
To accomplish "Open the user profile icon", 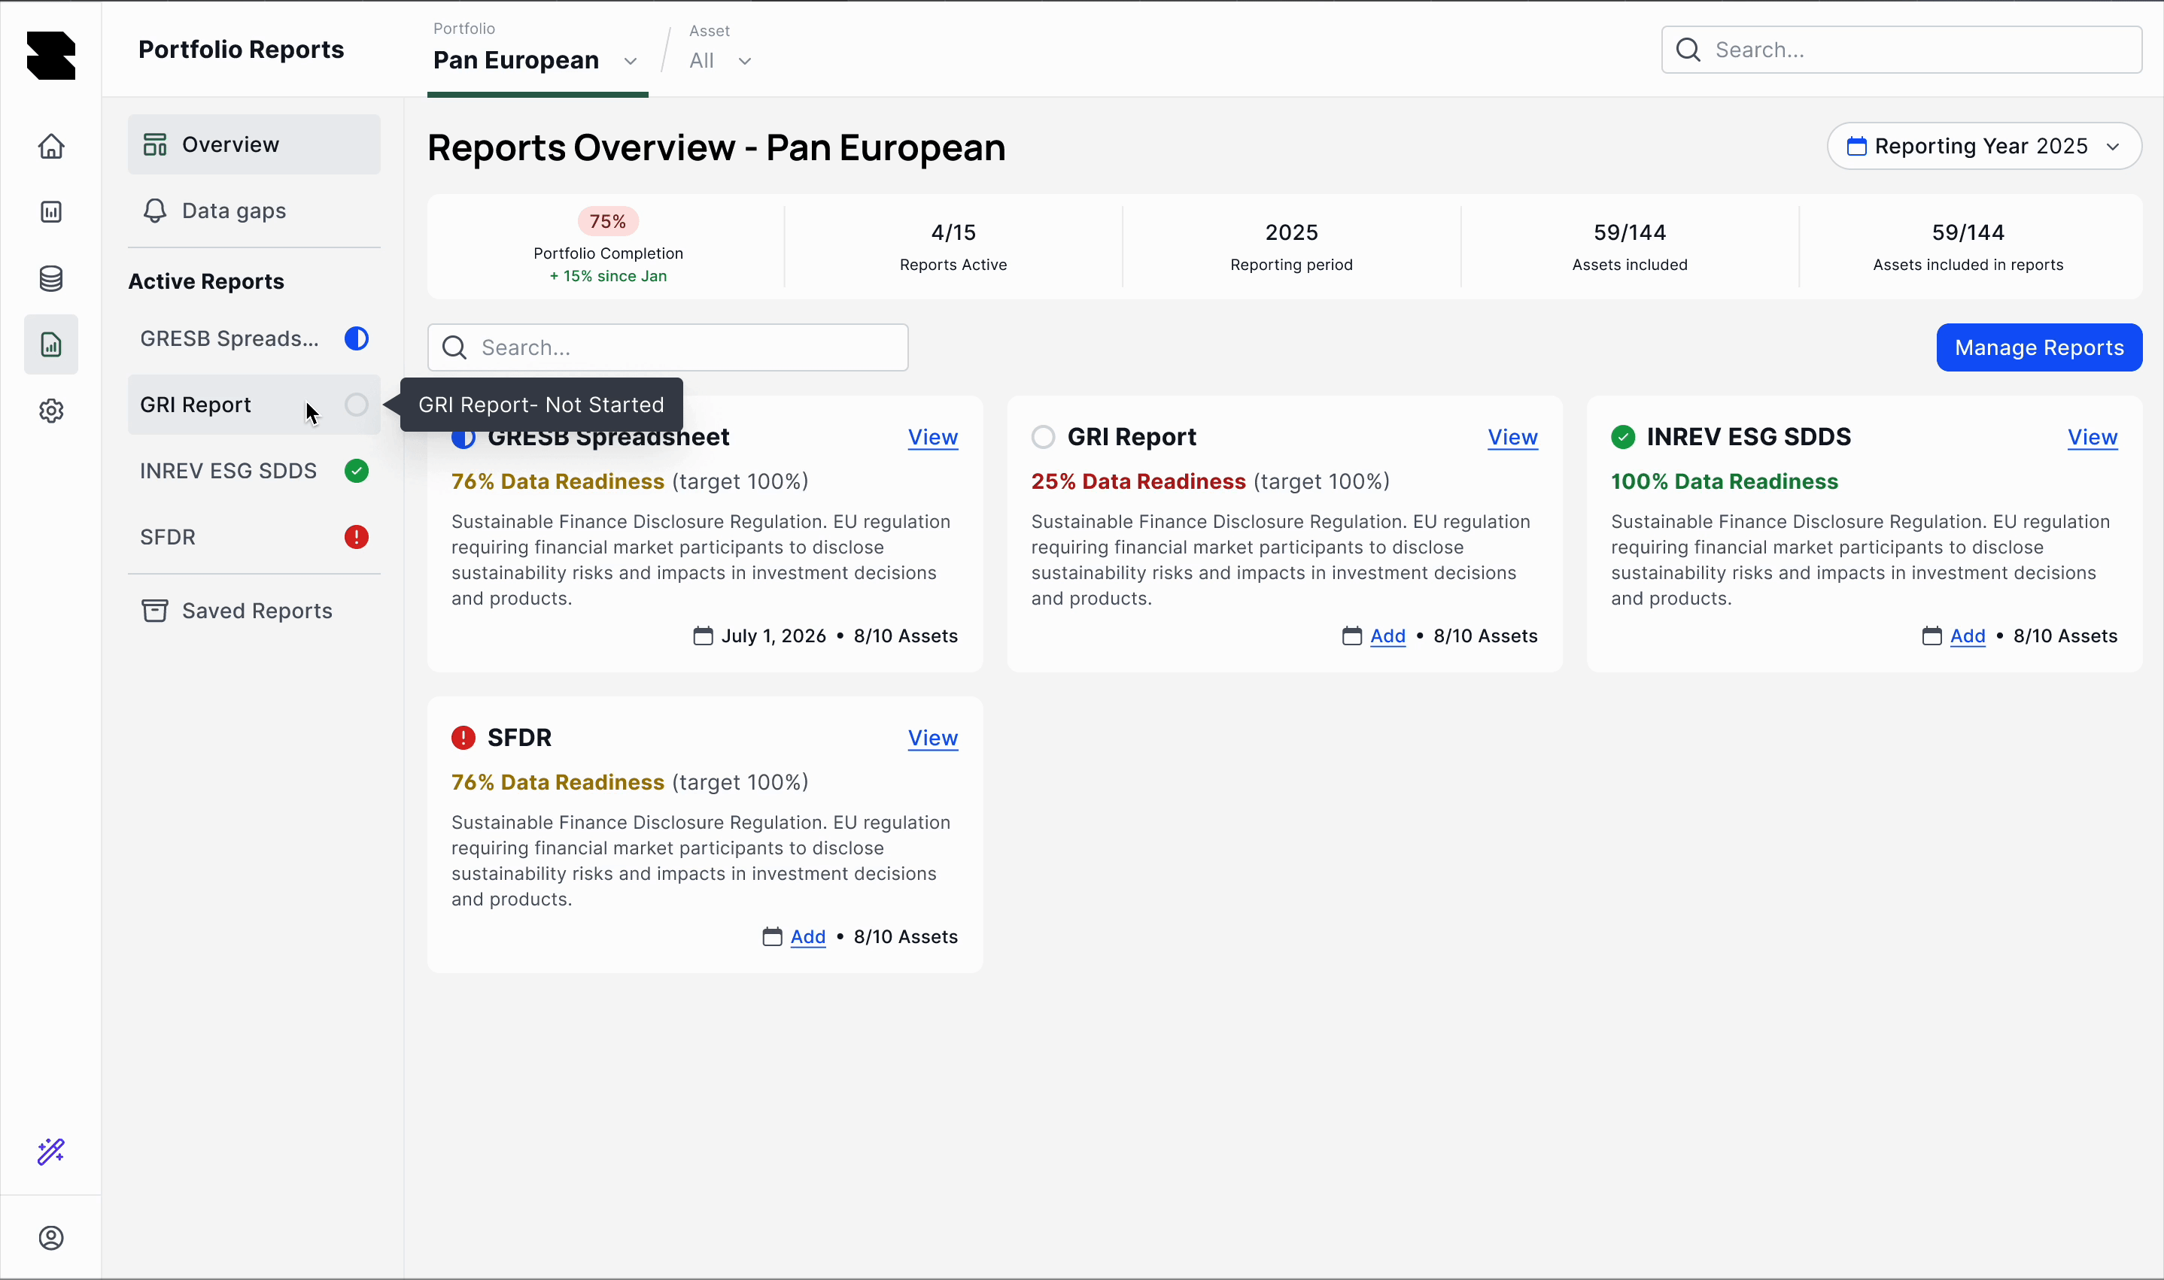I will coord(51,1238).
